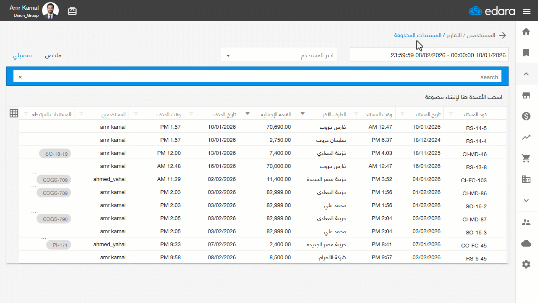Switch to the تفصيلي tab
538x303 pixels.
tap(23, 56)
